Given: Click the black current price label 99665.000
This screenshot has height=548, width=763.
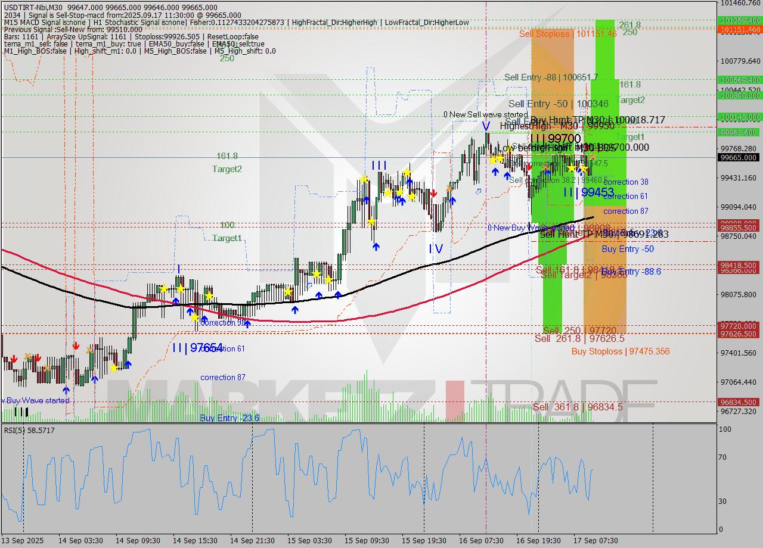Looking at the screenshot, I should [739, 158].
